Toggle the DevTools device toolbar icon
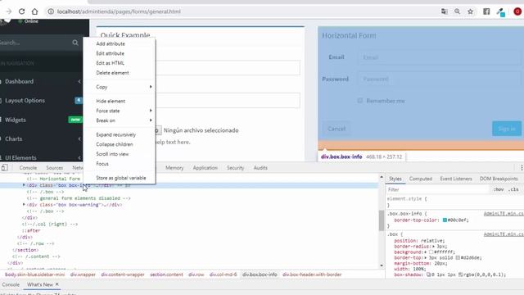 point(4,167)
